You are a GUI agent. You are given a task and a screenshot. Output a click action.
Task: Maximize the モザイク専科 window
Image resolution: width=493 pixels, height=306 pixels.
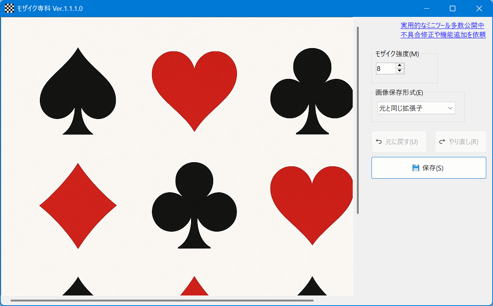453,8
